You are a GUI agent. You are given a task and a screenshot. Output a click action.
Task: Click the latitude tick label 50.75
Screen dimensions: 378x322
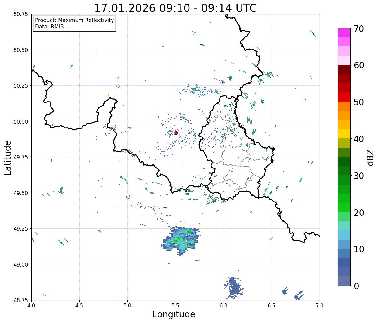[x=21, y=14]
